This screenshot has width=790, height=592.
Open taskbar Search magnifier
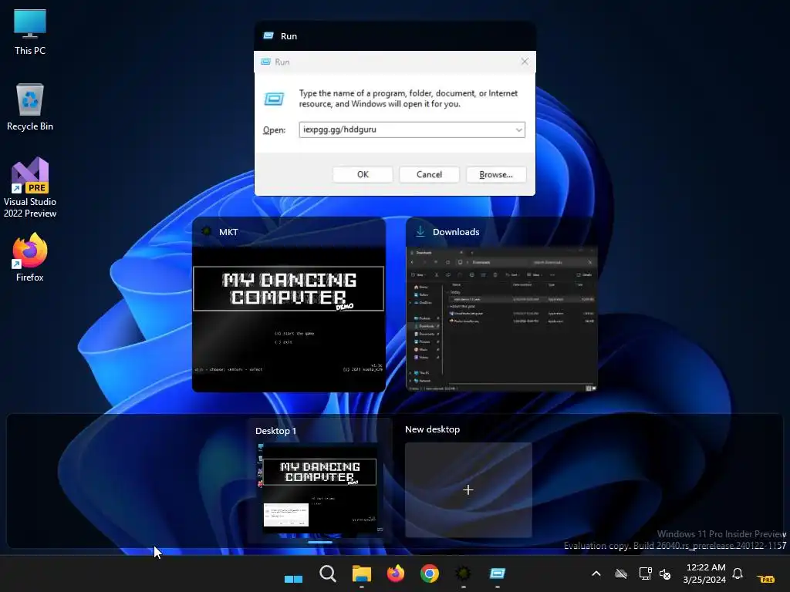tap(327, 573)
